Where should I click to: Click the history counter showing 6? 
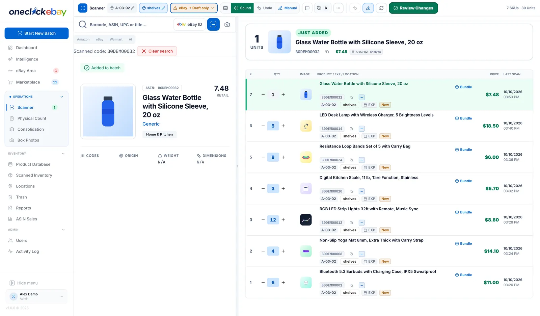click(323, 8)
